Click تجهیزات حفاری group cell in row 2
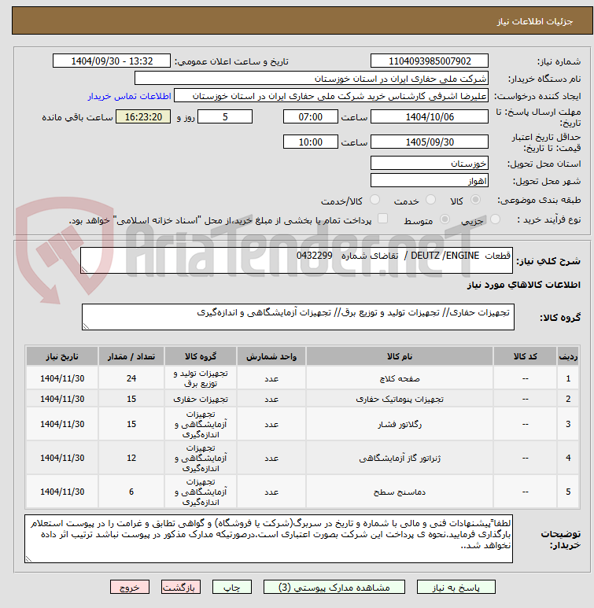This screenshot has width=594, height=608. [x=200, y=399]
